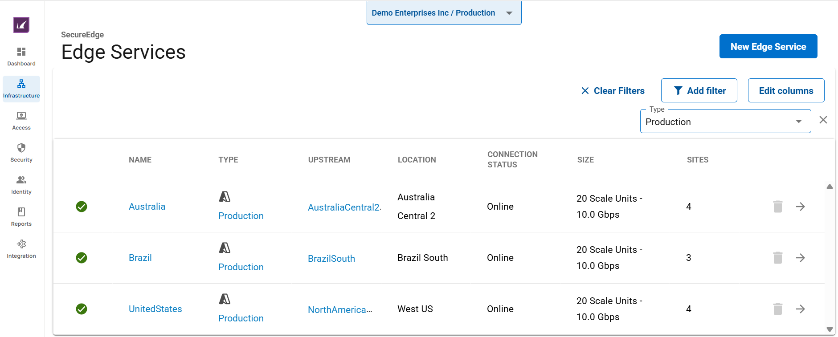Click the UnitedStates row trash icon

point(777,309)
